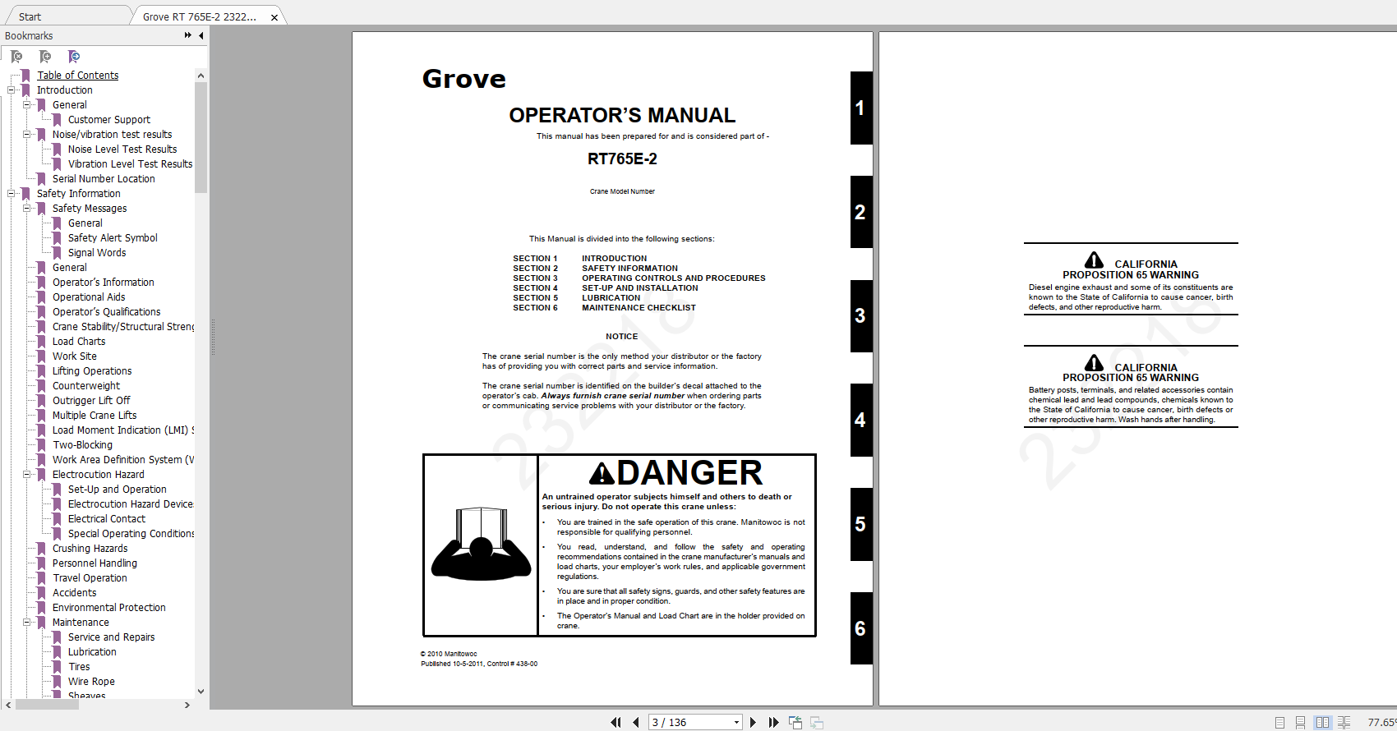
Task: Open the Wire Rope bookmark
Action: pyautogui.click(x=91, y=682)
